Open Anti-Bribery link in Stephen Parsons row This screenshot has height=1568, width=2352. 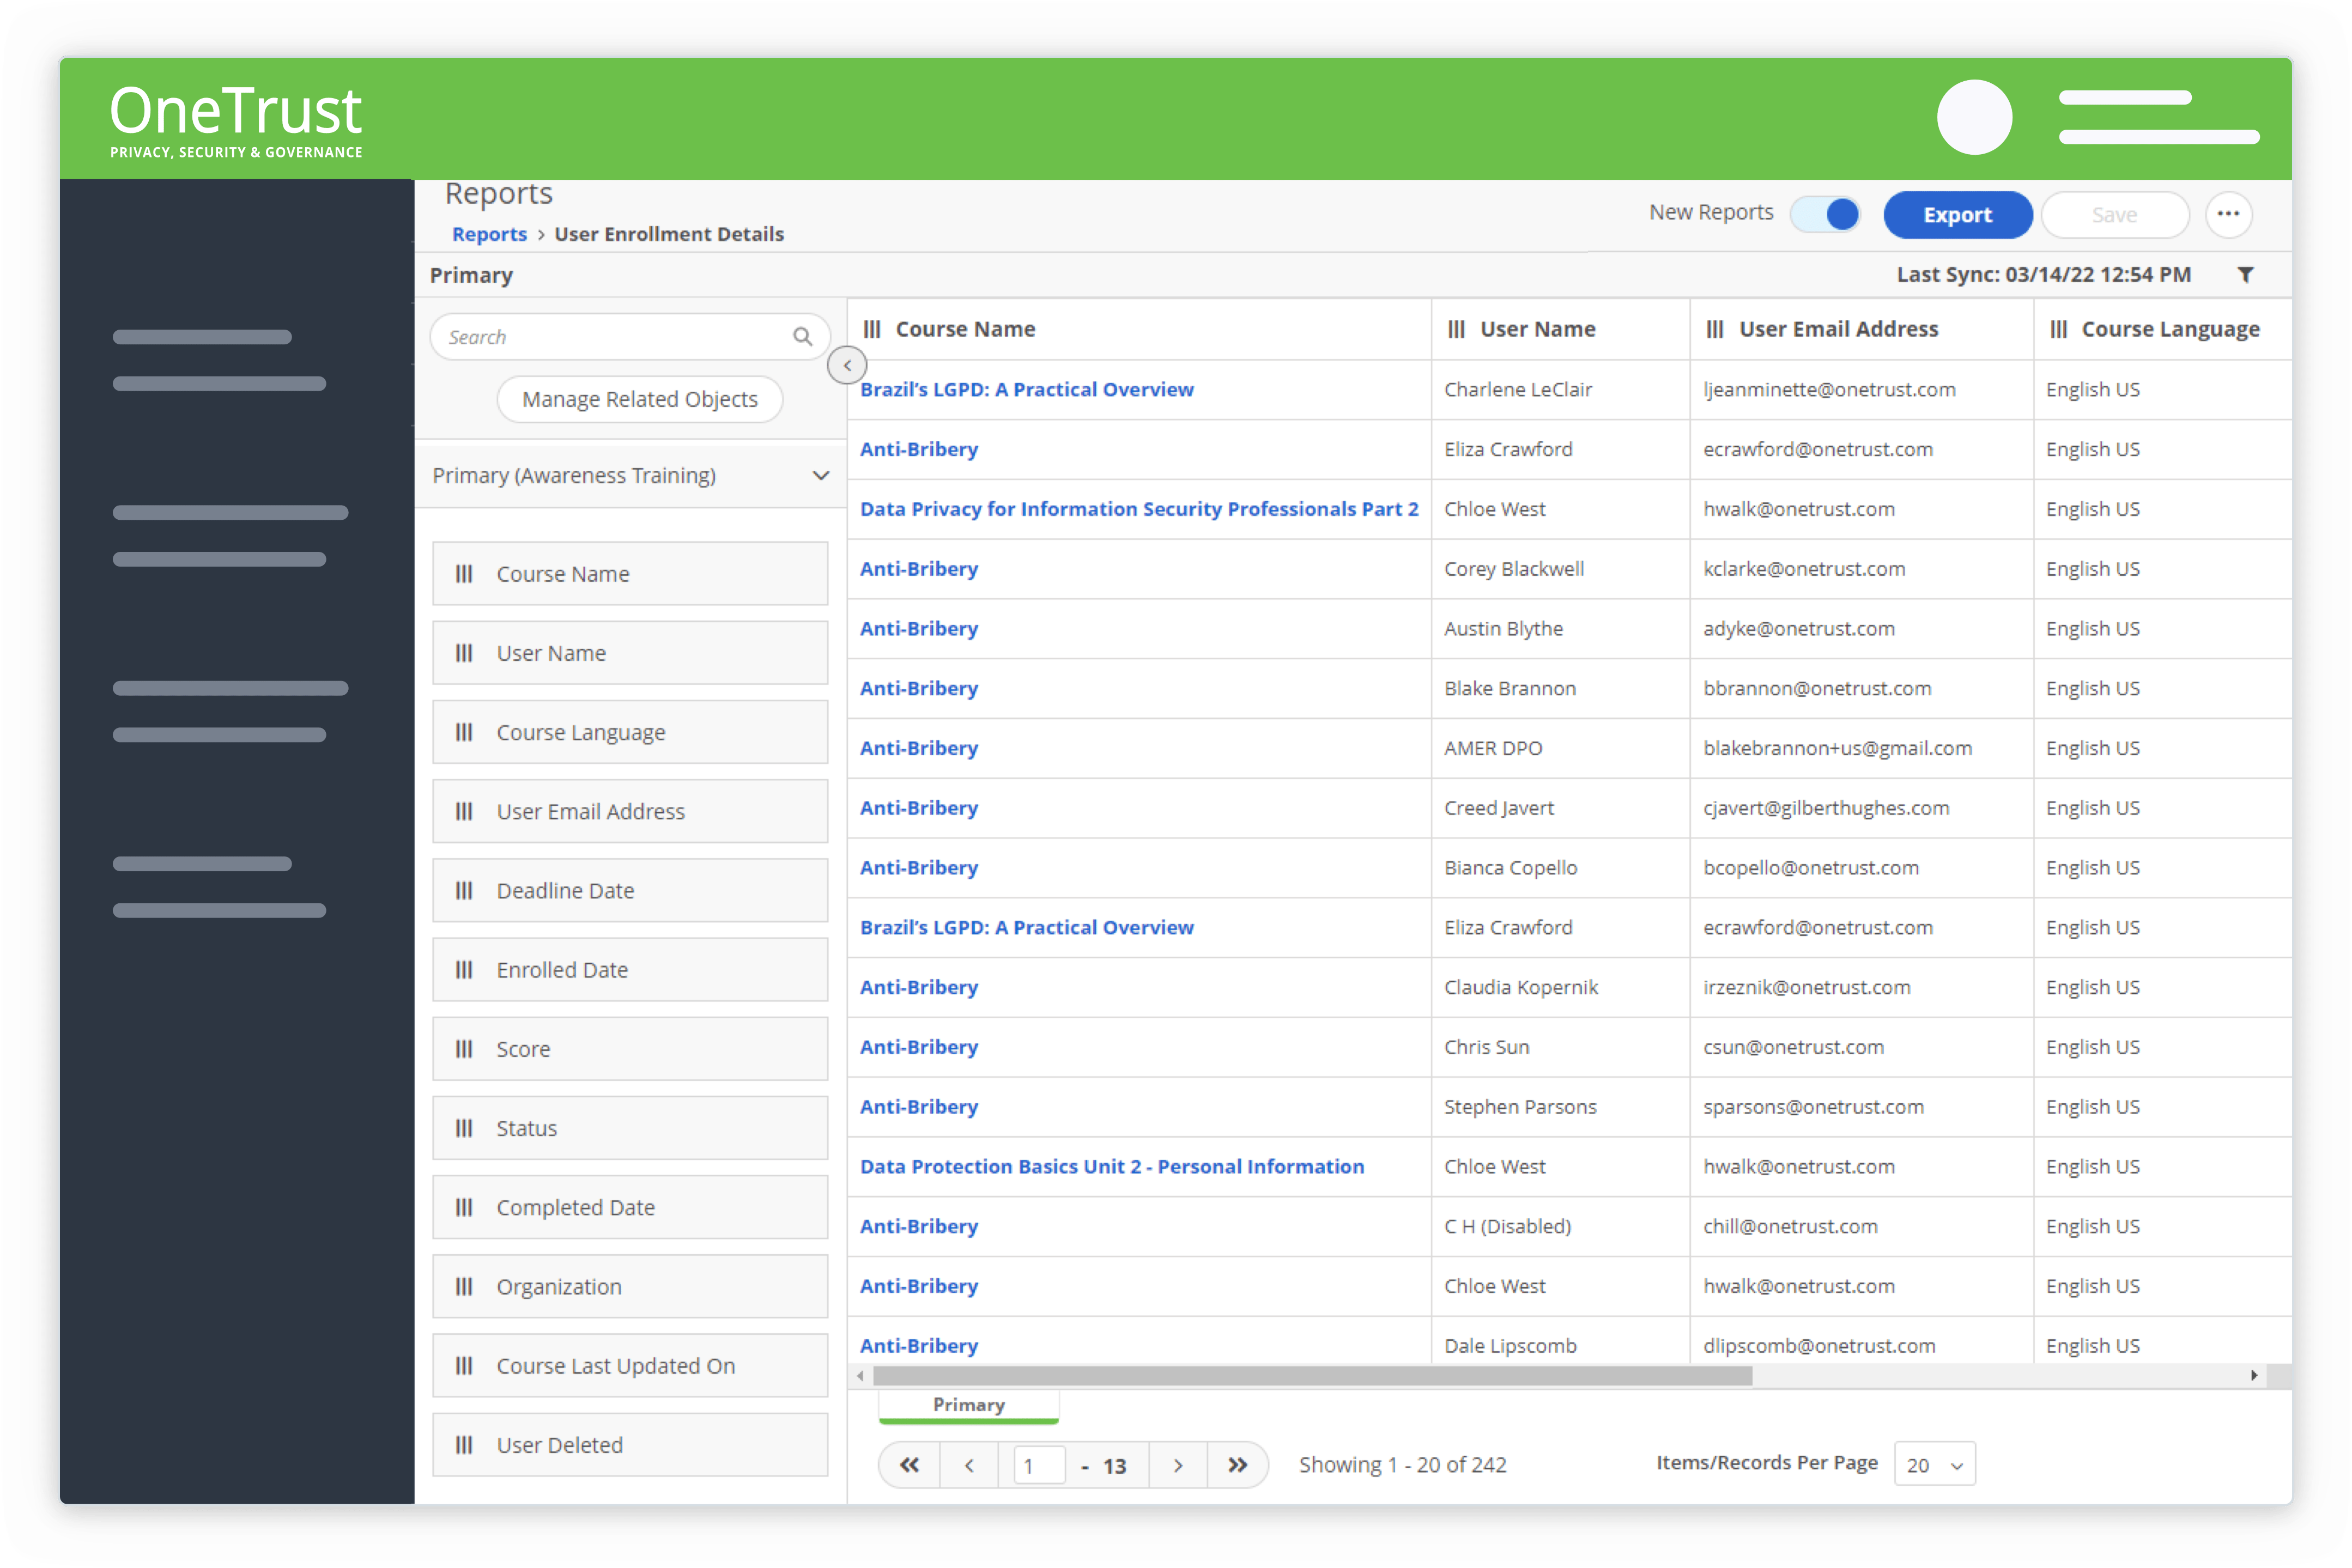pyautogui.click(x=919, y=1106)
